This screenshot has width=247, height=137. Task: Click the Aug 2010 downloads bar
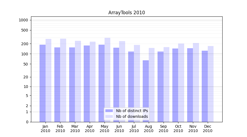[x=152, y=85]
